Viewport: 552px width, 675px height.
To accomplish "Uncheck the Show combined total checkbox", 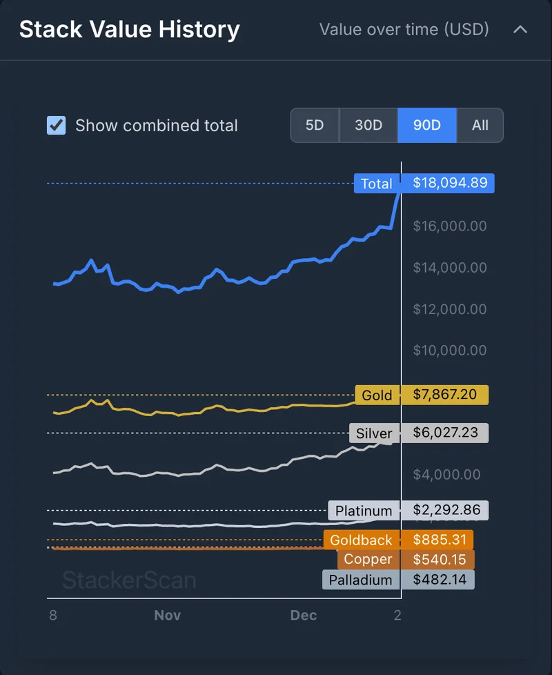I will (57, 126).
